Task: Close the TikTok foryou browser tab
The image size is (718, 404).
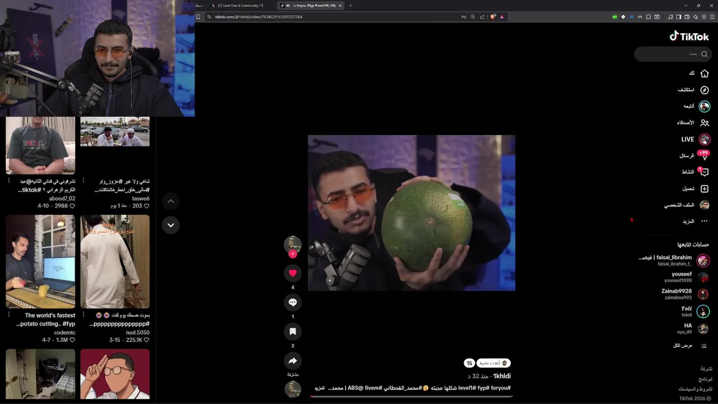Action: (340, 6)
